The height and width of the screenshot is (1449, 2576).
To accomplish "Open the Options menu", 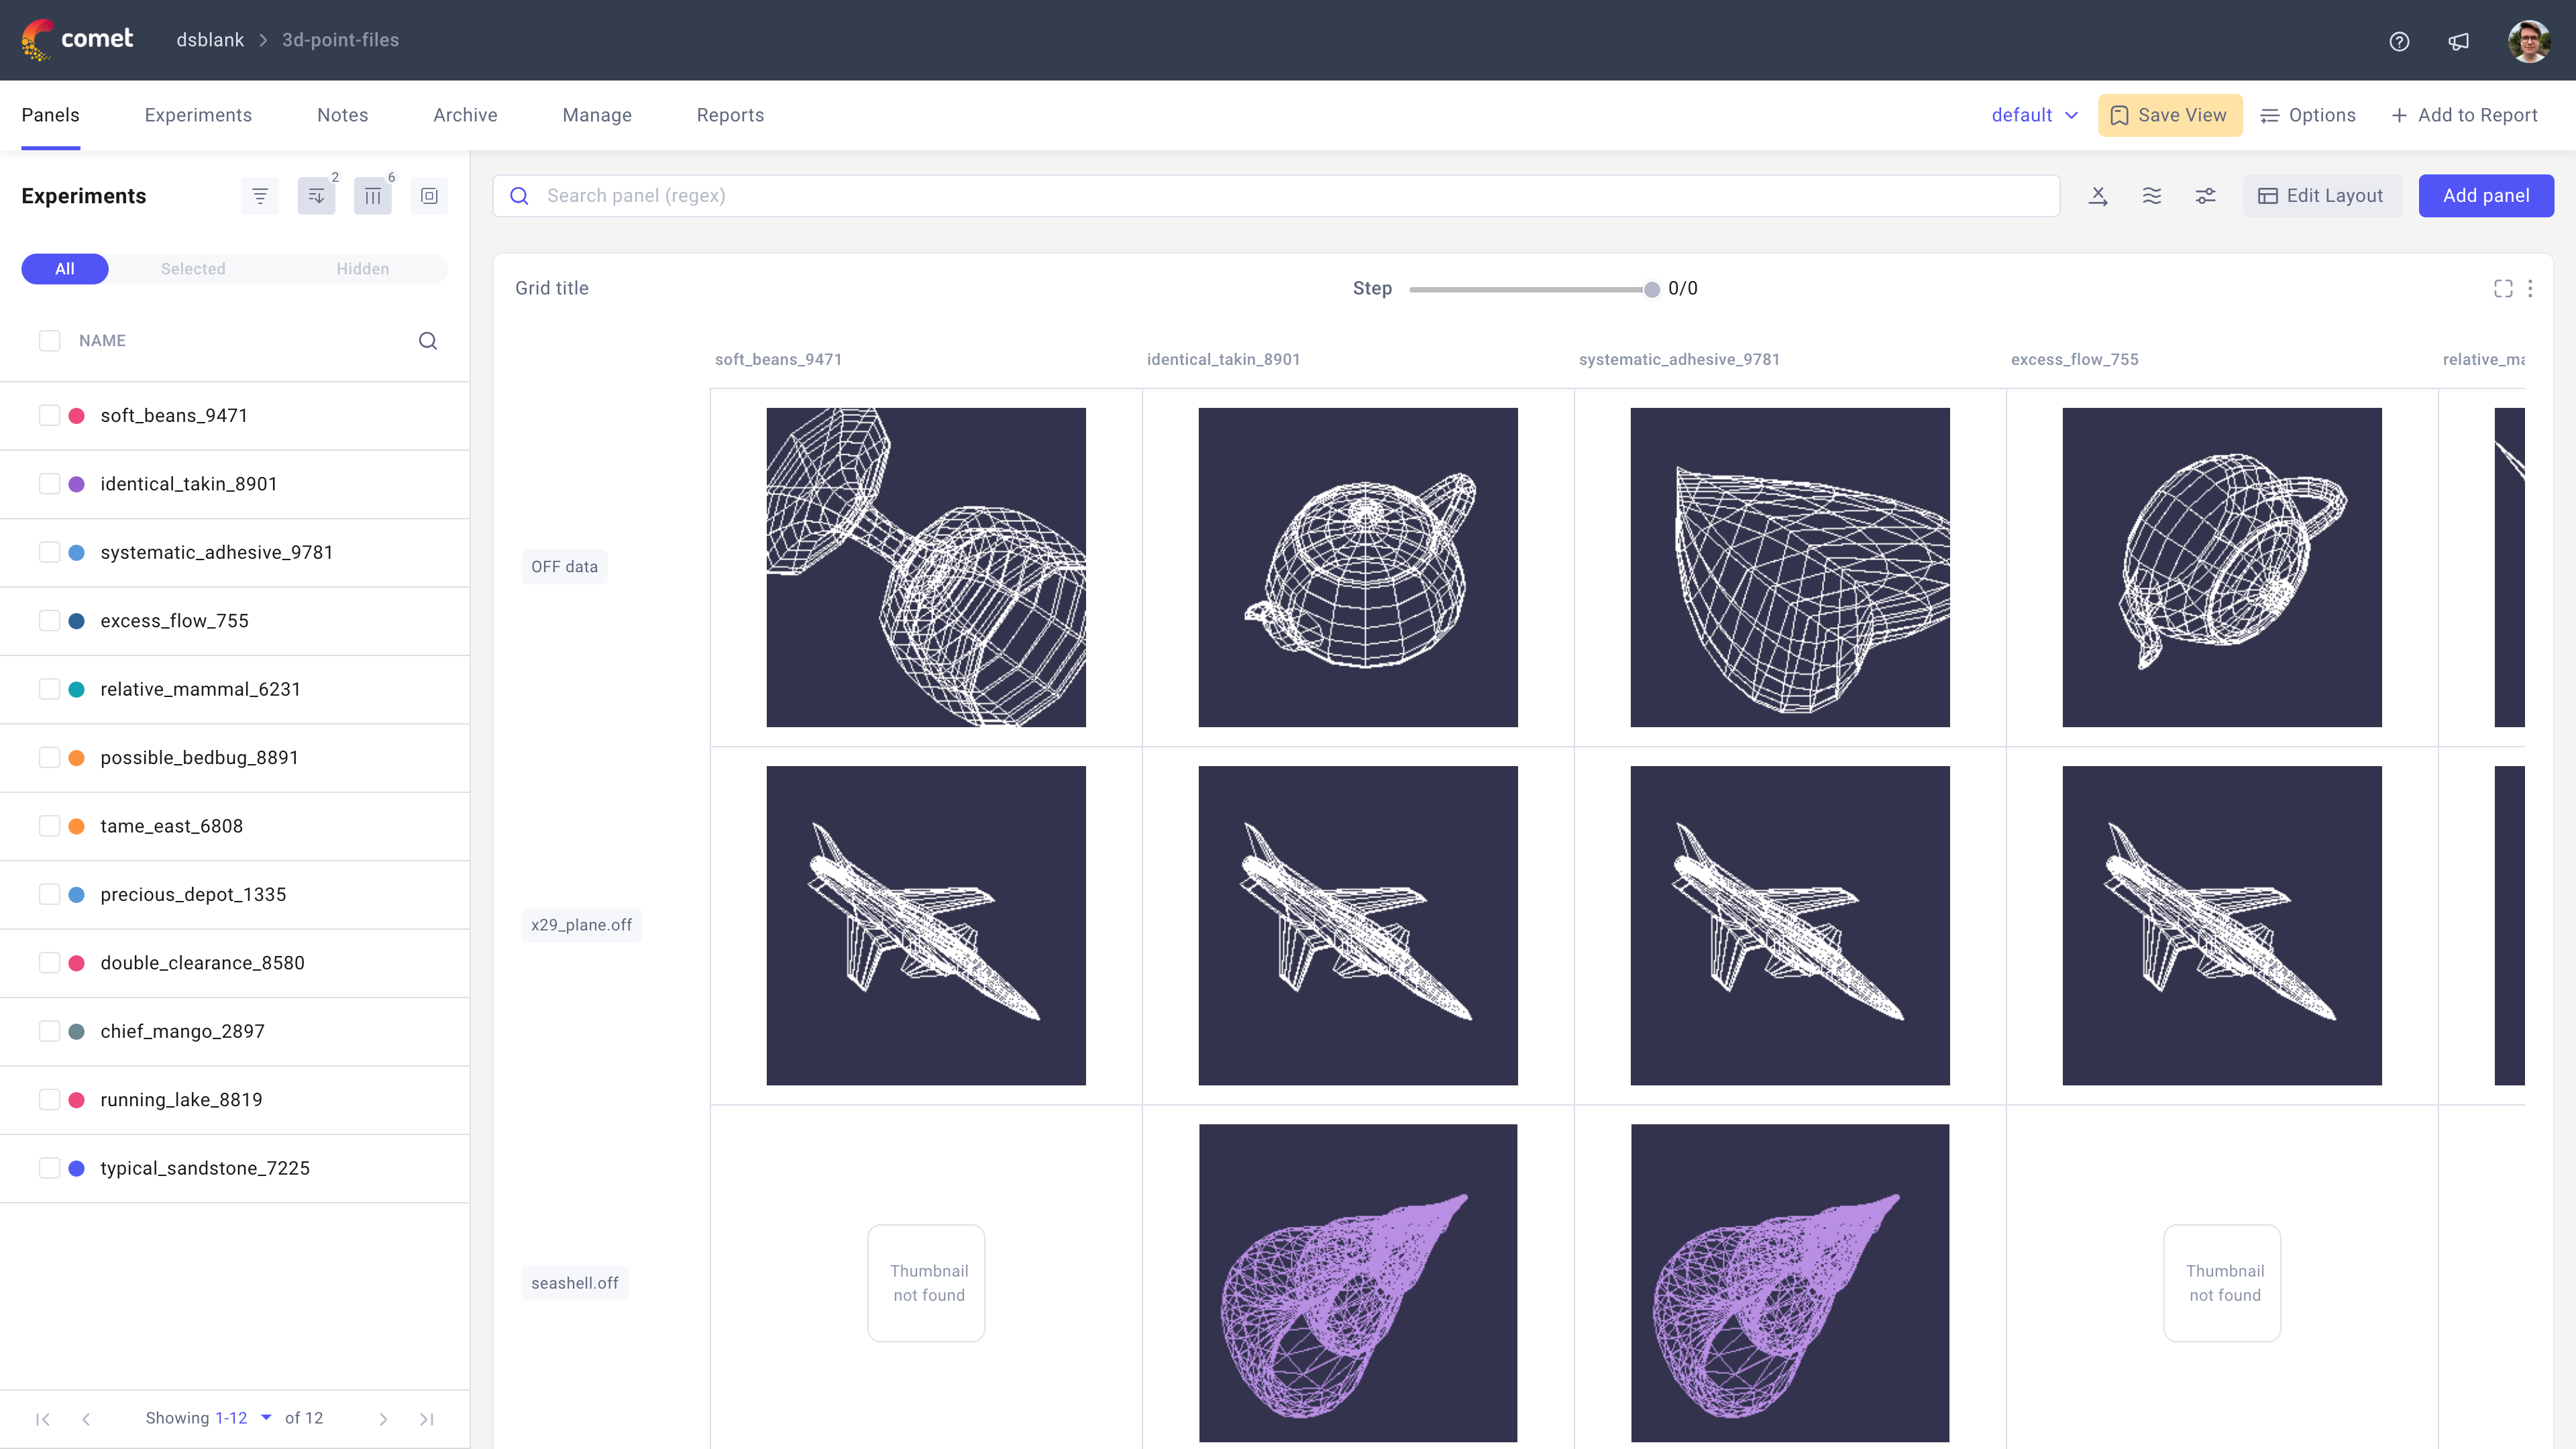I will tap(2307, 115).
